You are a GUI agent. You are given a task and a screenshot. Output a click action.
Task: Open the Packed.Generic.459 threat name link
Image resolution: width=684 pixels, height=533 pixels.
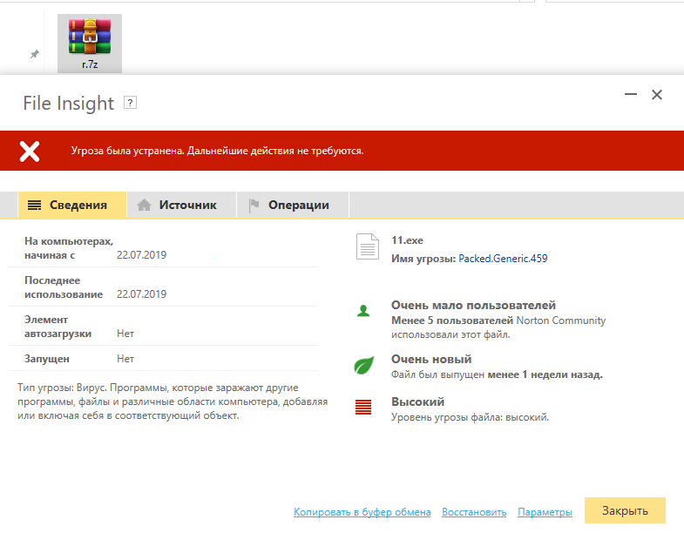pyautogui.click(x=503, y=259)
